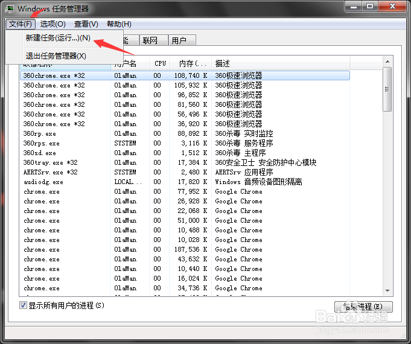Close the Task Manager window
This screenshot has width=411, height=344.
pyautogui.click(x=392, y=6)
